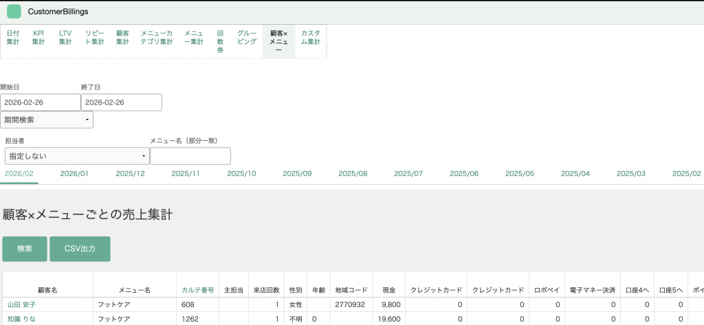The width and height of the screenshot is (704, 325).
Task: Go to the メニューカテゴリ集計 tab
Action: click(157, 37)
